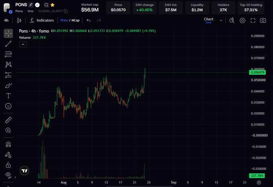Toggle lock all drawings

tap(8, 165)
